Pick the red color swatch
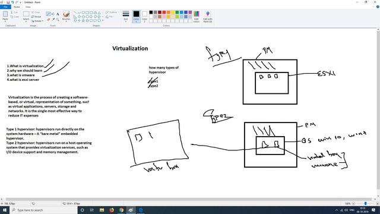This screenshot has width=380, height=214. tap(164, 12)
